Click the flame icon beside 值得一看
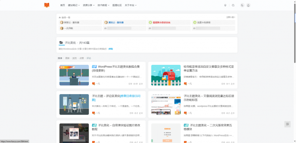Image resolution: width=296 pixels, height=143 pixels. [60, 17]
